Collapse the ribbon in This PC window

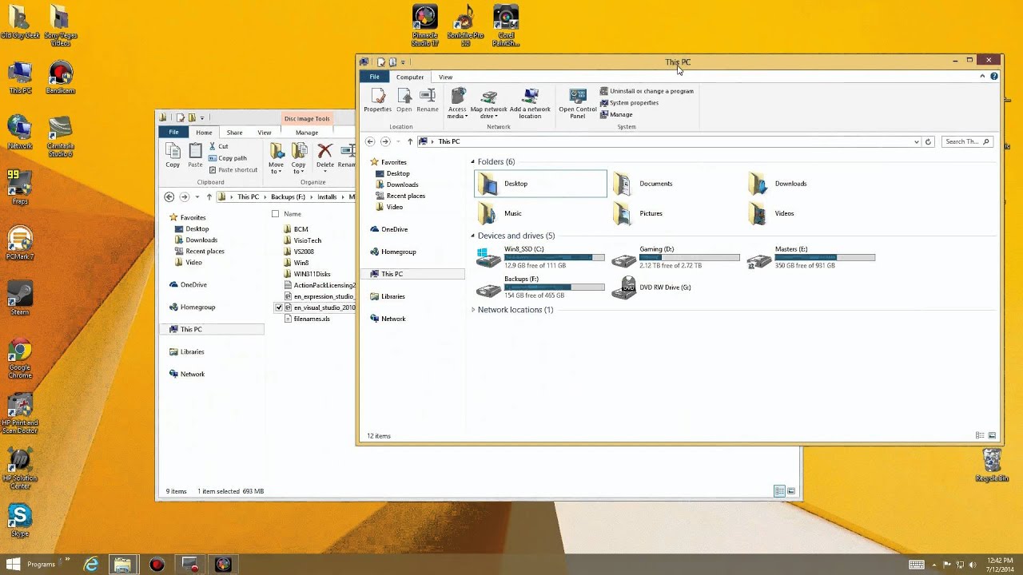pos(982,77)
